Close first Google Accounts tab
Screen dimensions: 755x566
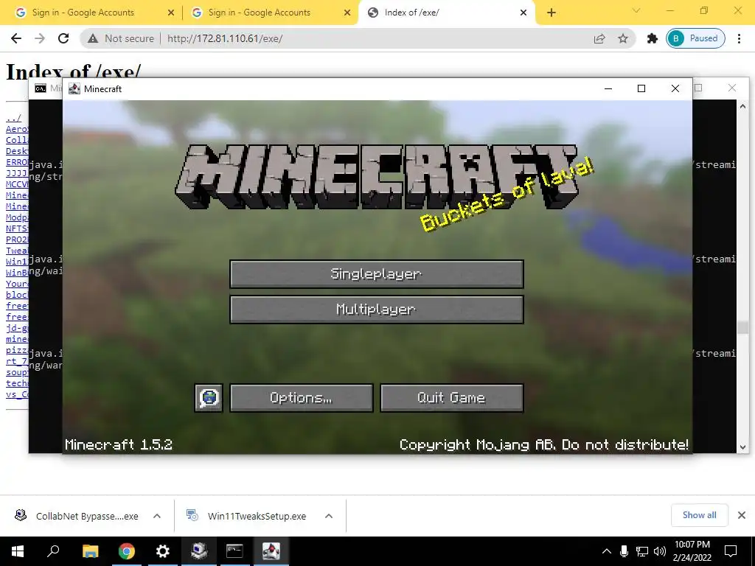point(170,13)
